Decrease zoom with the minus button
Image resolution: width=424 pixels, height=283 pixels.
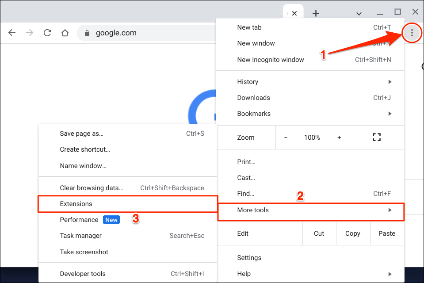286,138
